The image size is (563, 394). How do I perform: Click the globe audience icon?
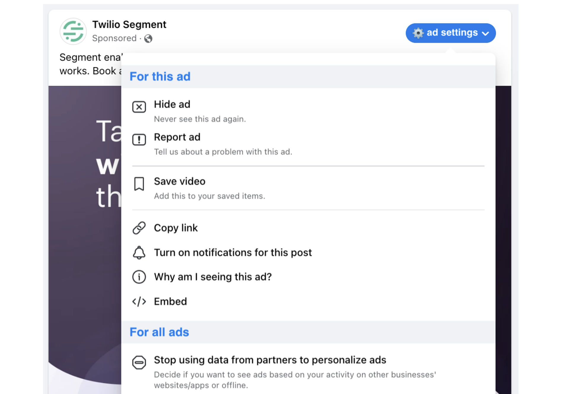coord(148,39)
